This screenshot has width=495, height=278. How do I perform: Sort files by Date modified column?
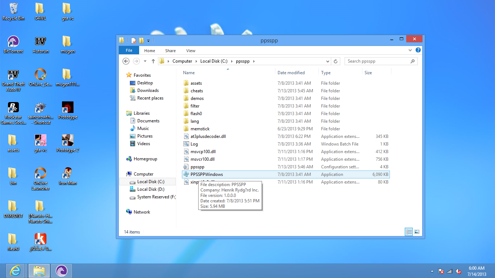(x=291, y=73)
